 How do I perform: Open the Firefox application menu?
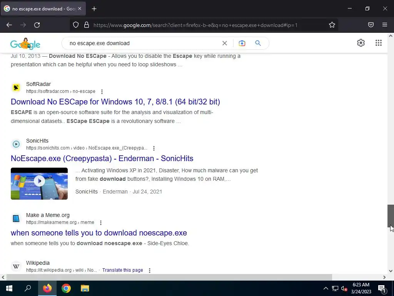[385, 25]
